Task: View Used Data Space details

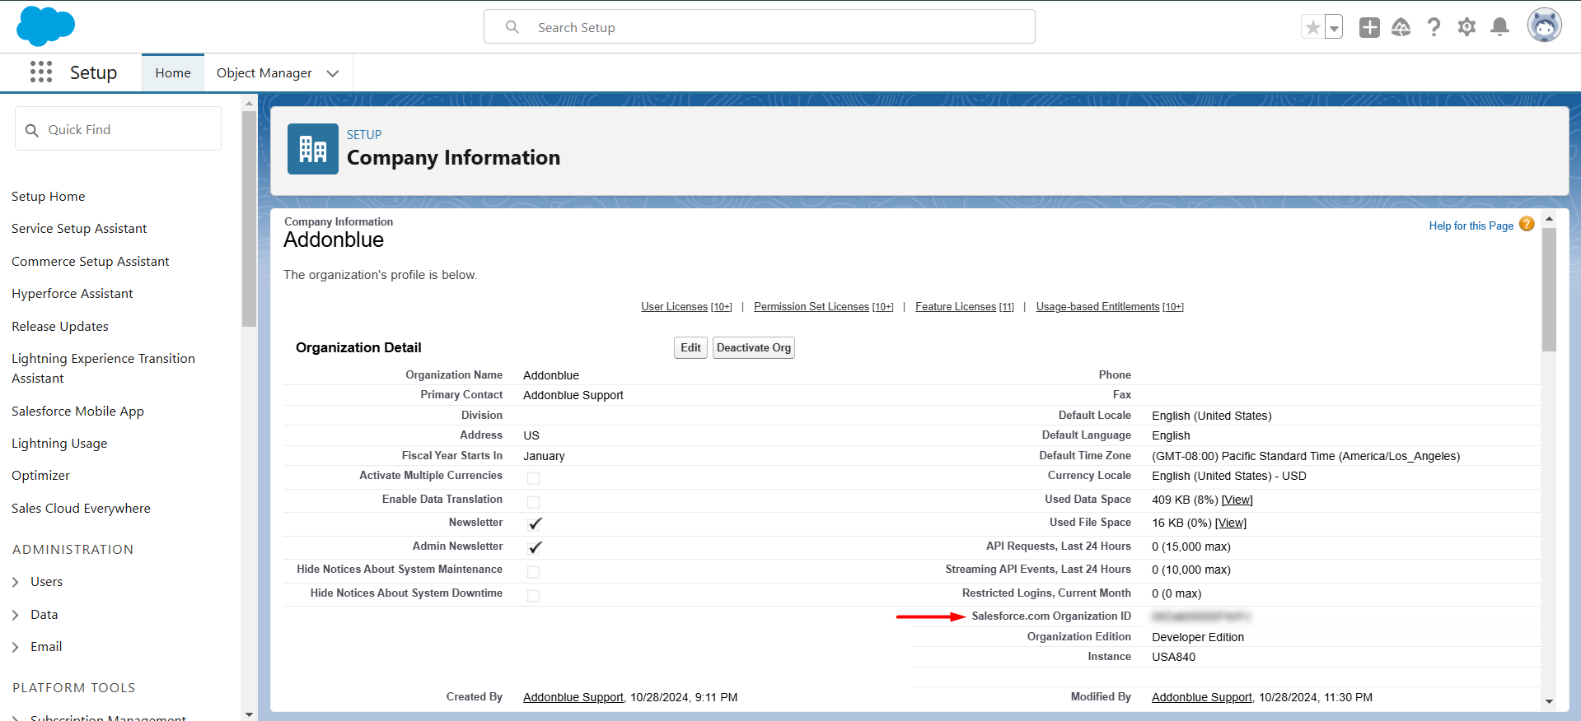Action: [1237, 500]
